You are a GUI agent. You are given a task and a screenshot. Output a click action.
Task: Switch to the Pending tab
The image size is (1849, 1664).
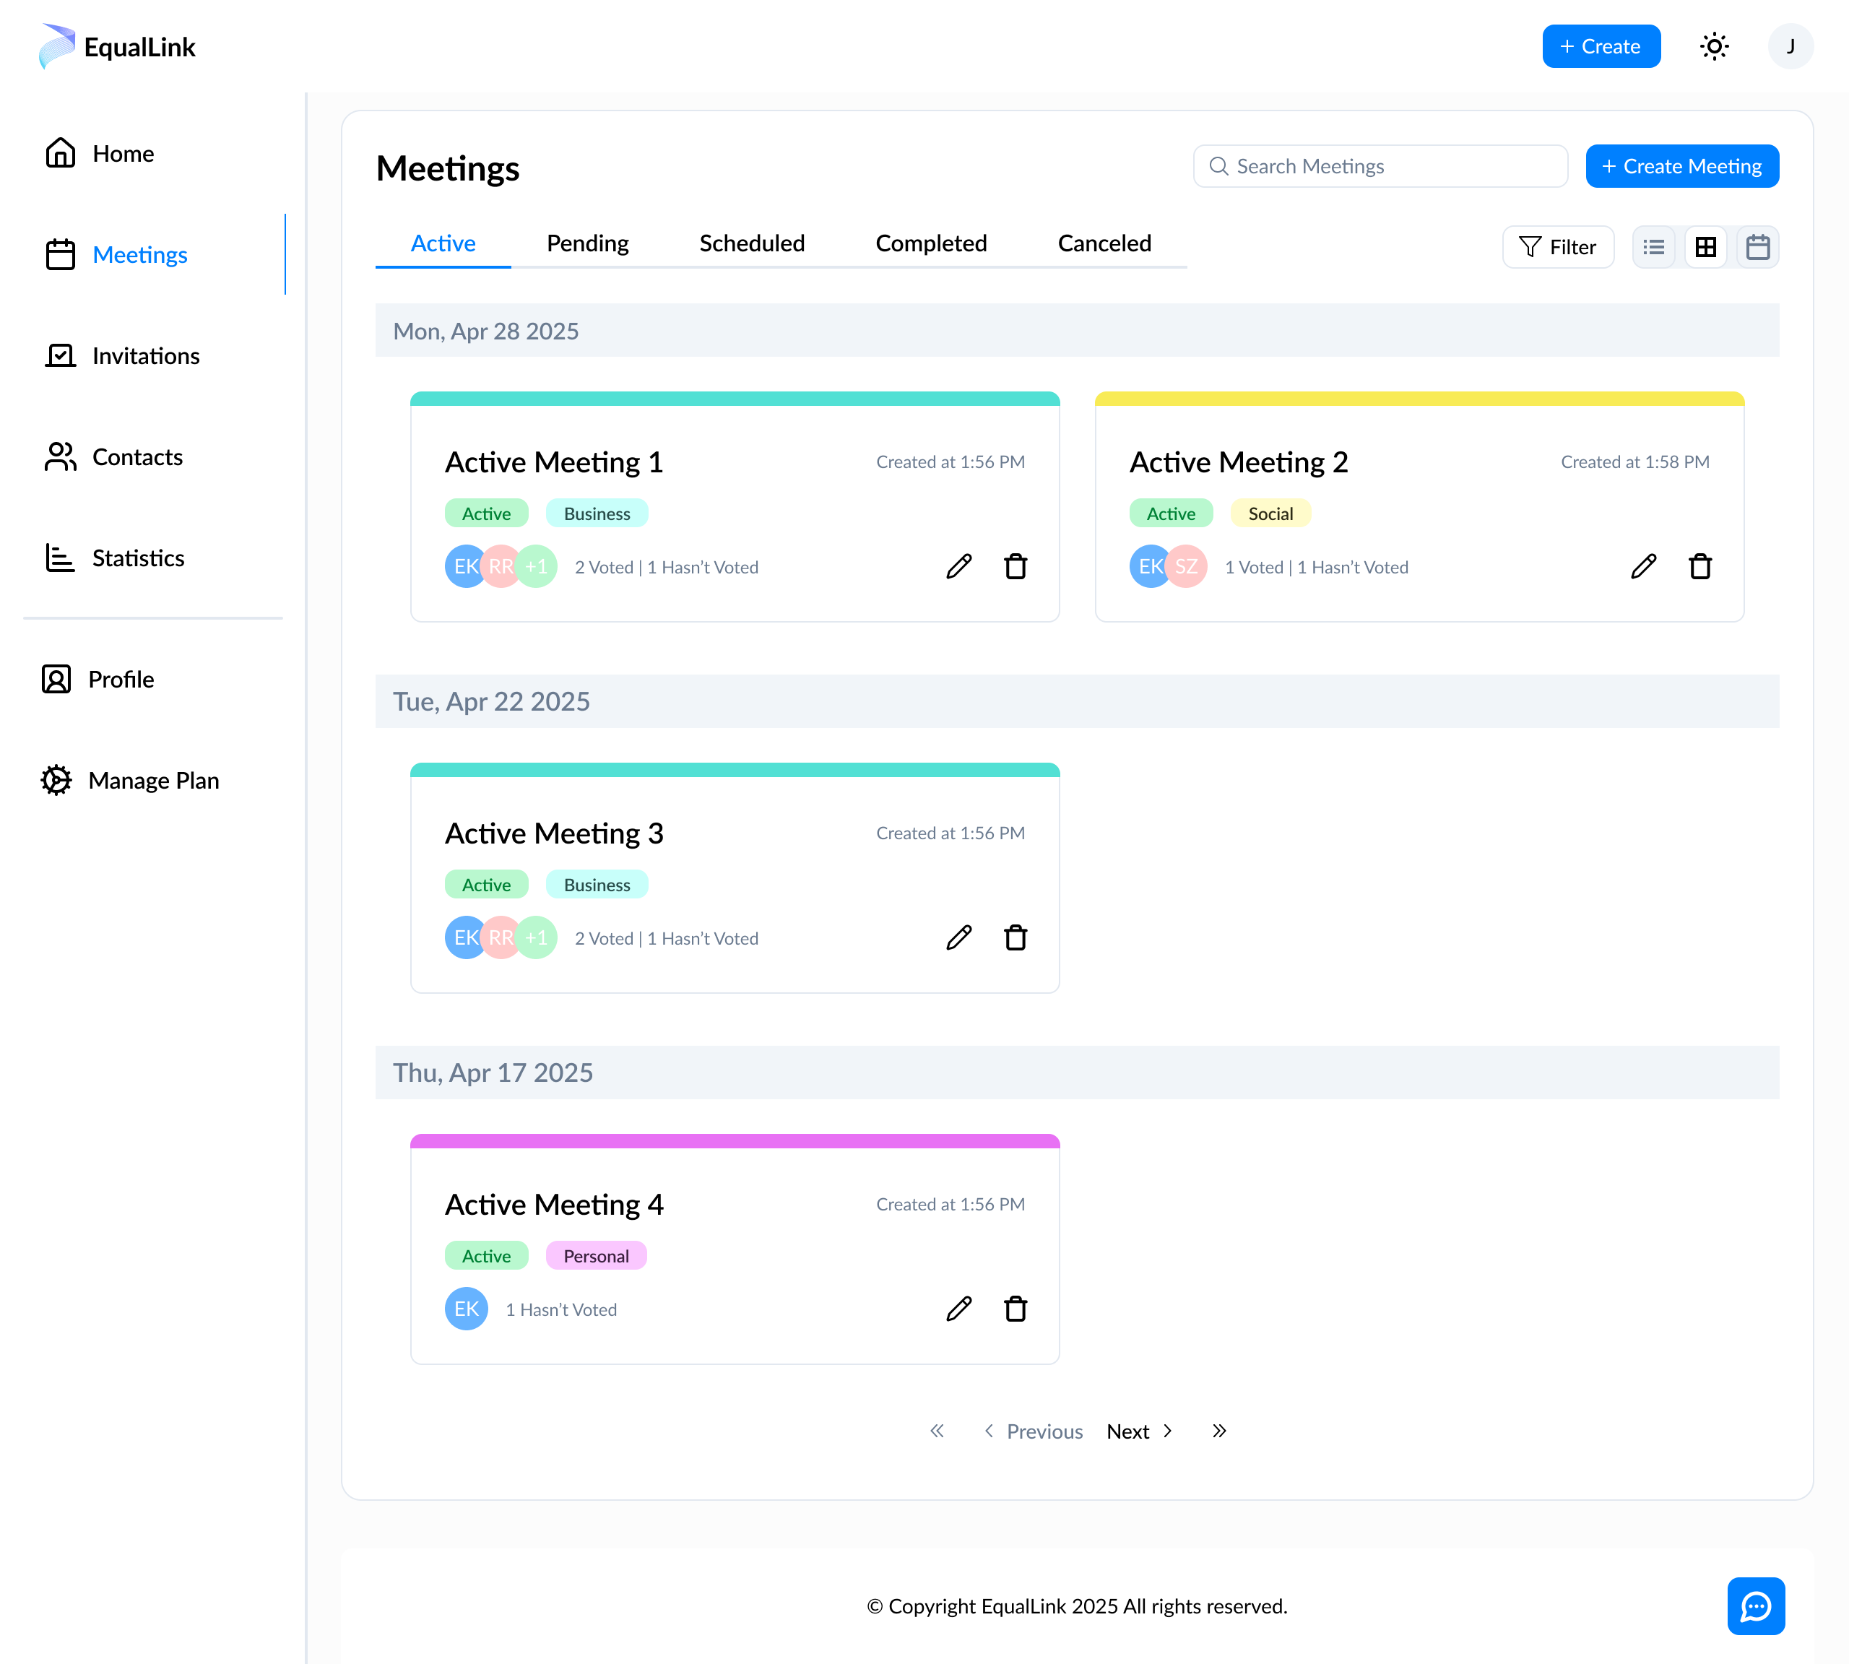pyautogui.click(x=587, y=243)
